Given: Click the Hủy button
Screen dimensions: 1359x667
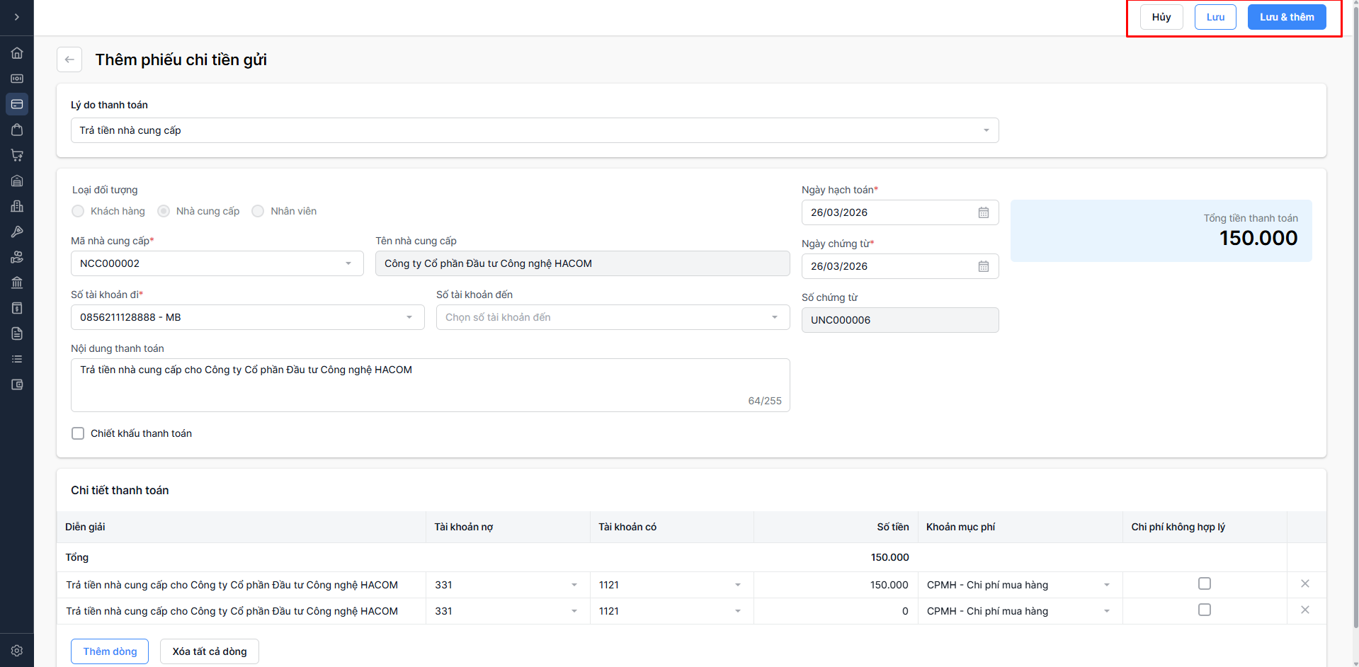Looking at the screenshot, I should tap(1161, 17).
